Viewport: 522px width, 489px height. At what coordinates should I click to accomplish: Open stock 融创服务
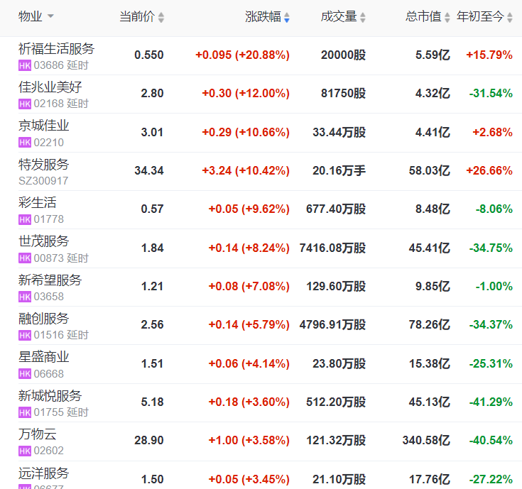(x=43, y=319)
